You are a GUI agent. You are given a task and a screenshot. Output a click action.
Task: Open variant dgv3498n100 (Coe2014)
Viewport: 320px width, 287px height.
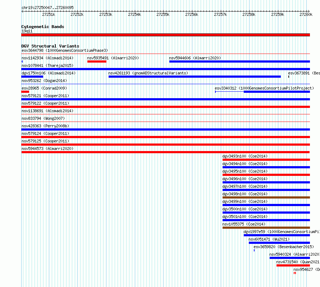tap(245, 194)
